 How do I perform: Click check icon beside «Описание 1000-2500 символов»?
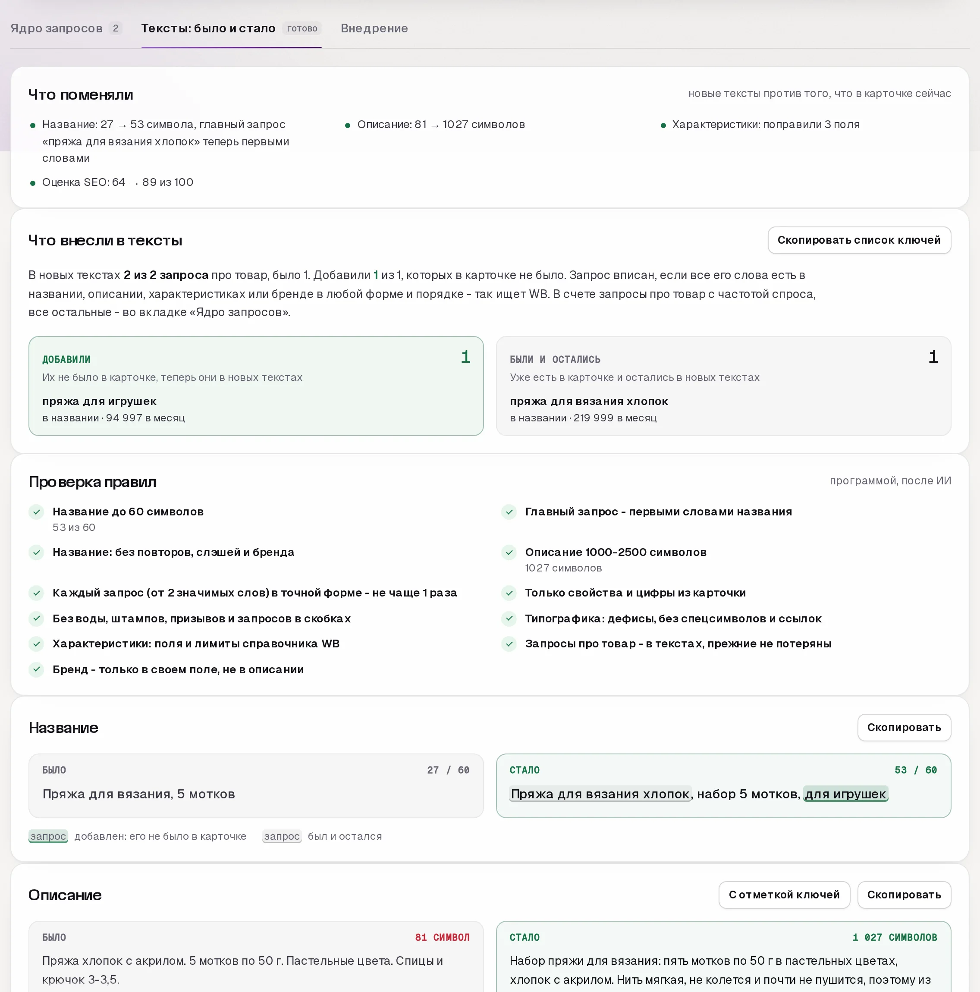click(x=509, y=552)
